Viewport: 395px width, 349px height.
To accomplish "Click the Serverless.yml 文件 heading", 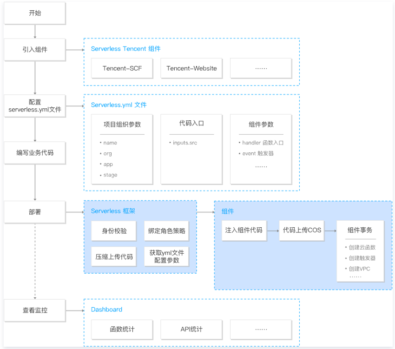I will [x=118, y=105].
